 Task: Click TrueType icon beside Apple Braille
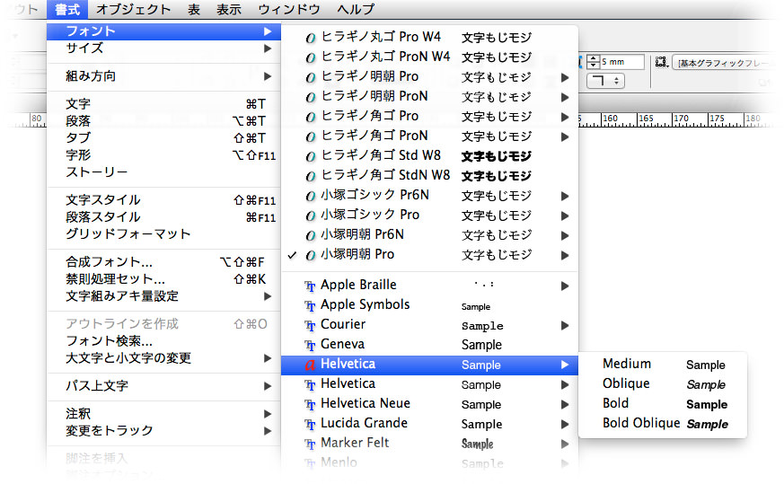(x=310, y=286)
